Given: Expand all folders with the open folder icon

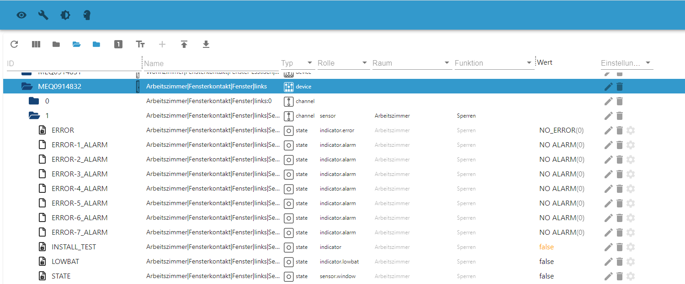Looking at the screenshot, I should 76,44.
